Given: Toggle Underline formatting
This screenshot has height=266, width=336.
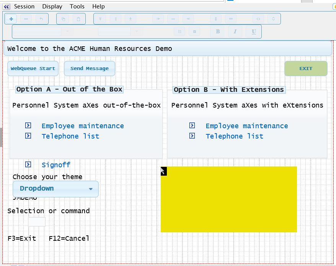Looking at the screenshot, I should [254, 32].
